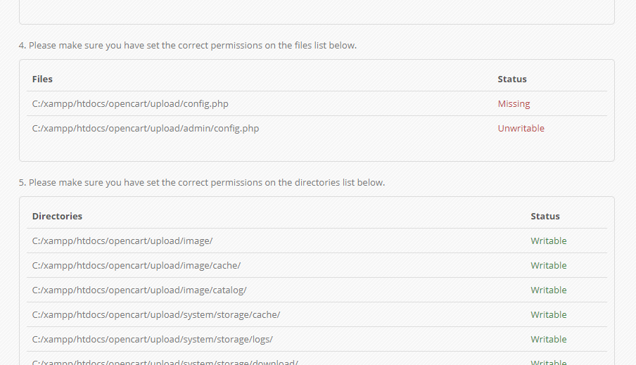Click the red "Unwritable" status
Viewport: 636px width, 365px height.
coord(521,129)
